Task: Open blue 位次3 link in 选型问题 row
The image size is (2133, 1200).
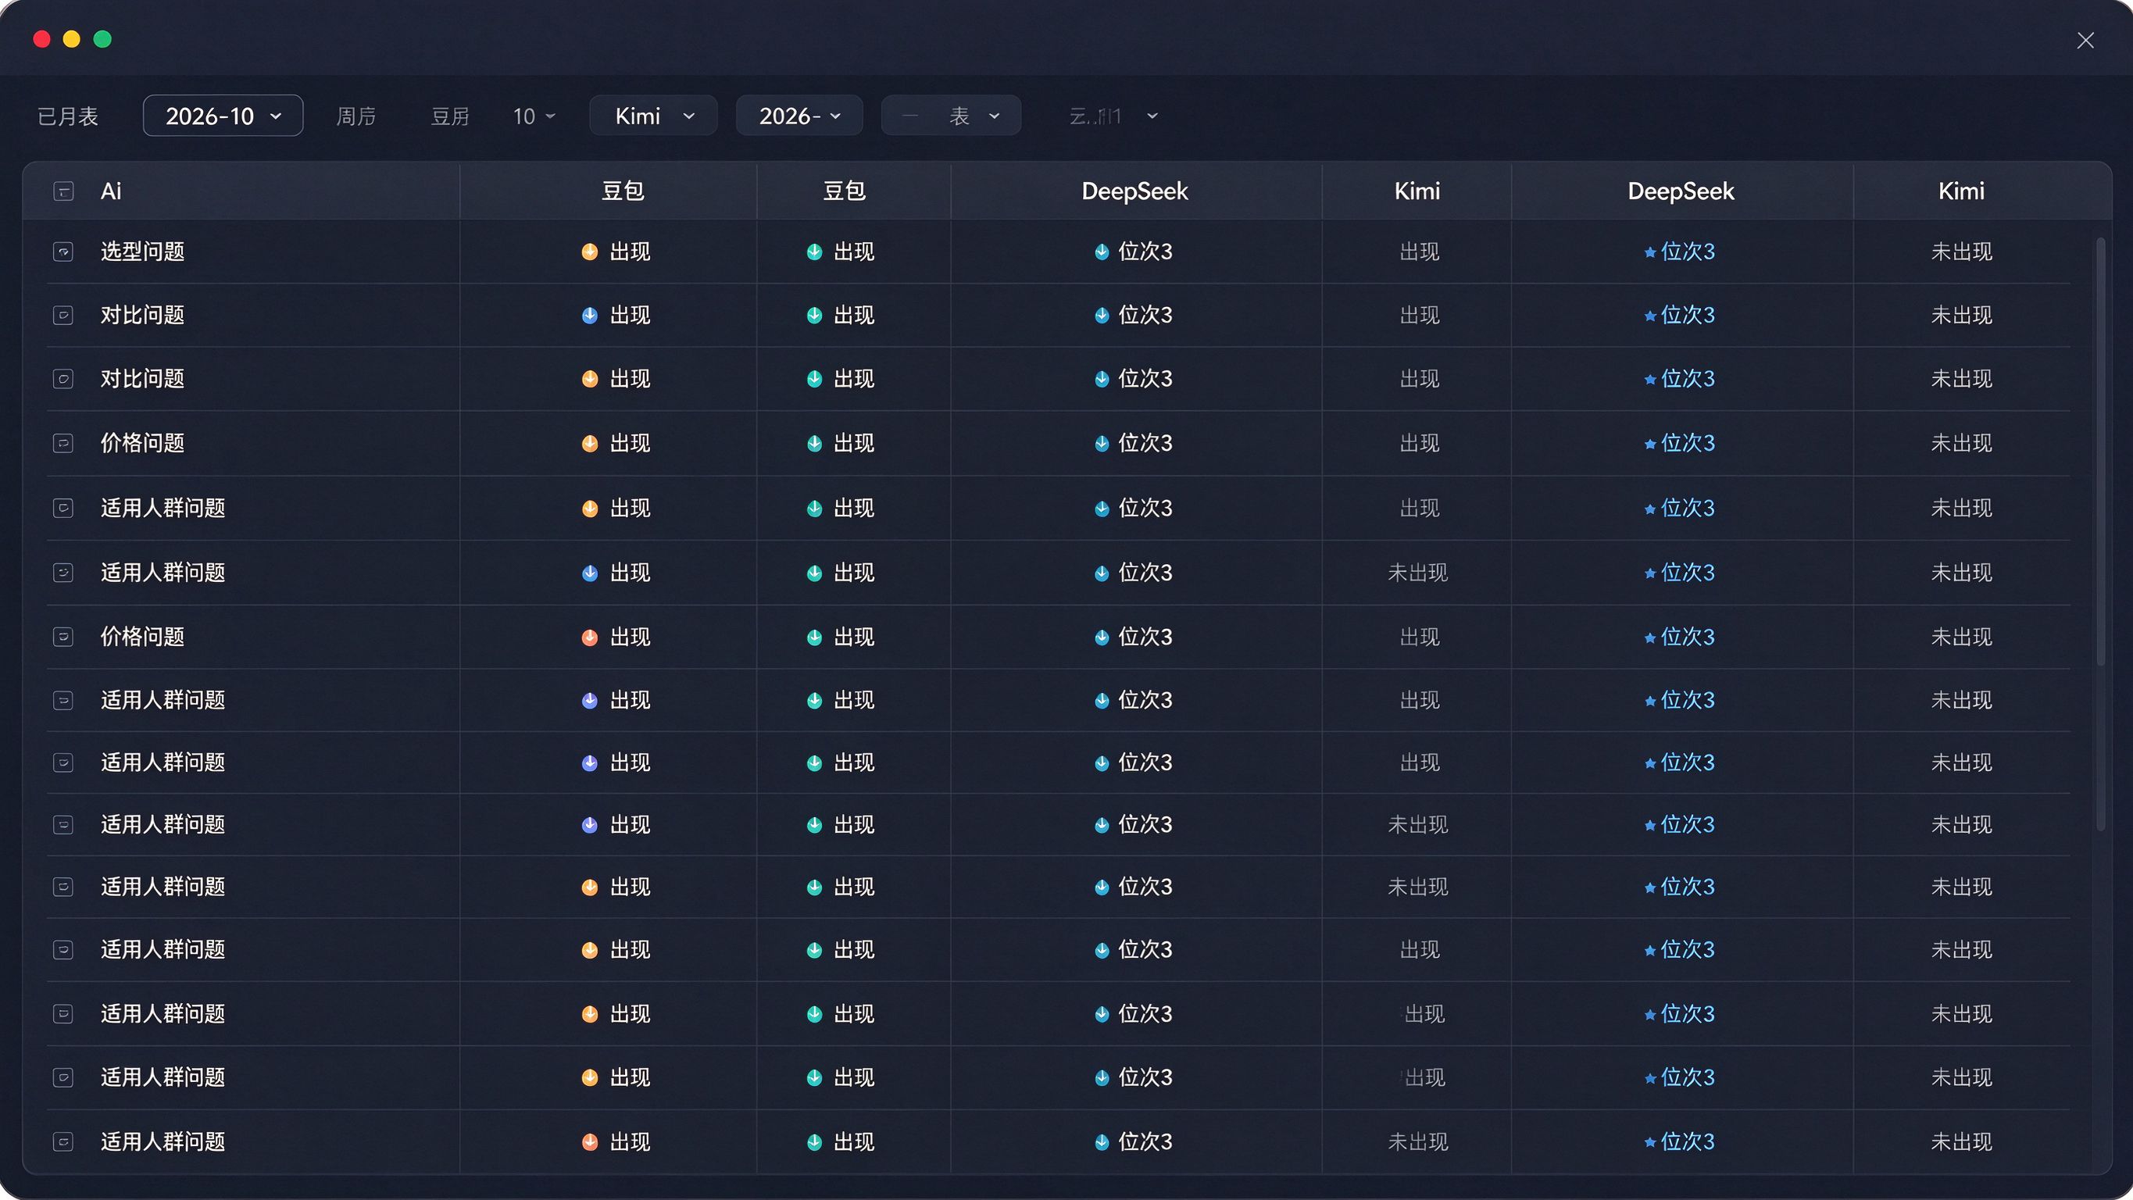Action: click(x=1688, y=252)
